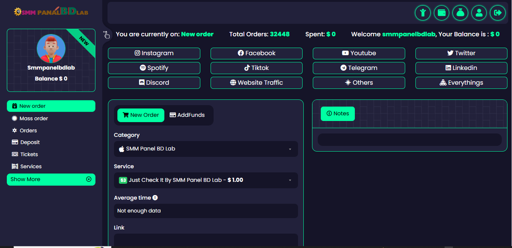
Task: Click the Link input field
Action: click(206, 240)
